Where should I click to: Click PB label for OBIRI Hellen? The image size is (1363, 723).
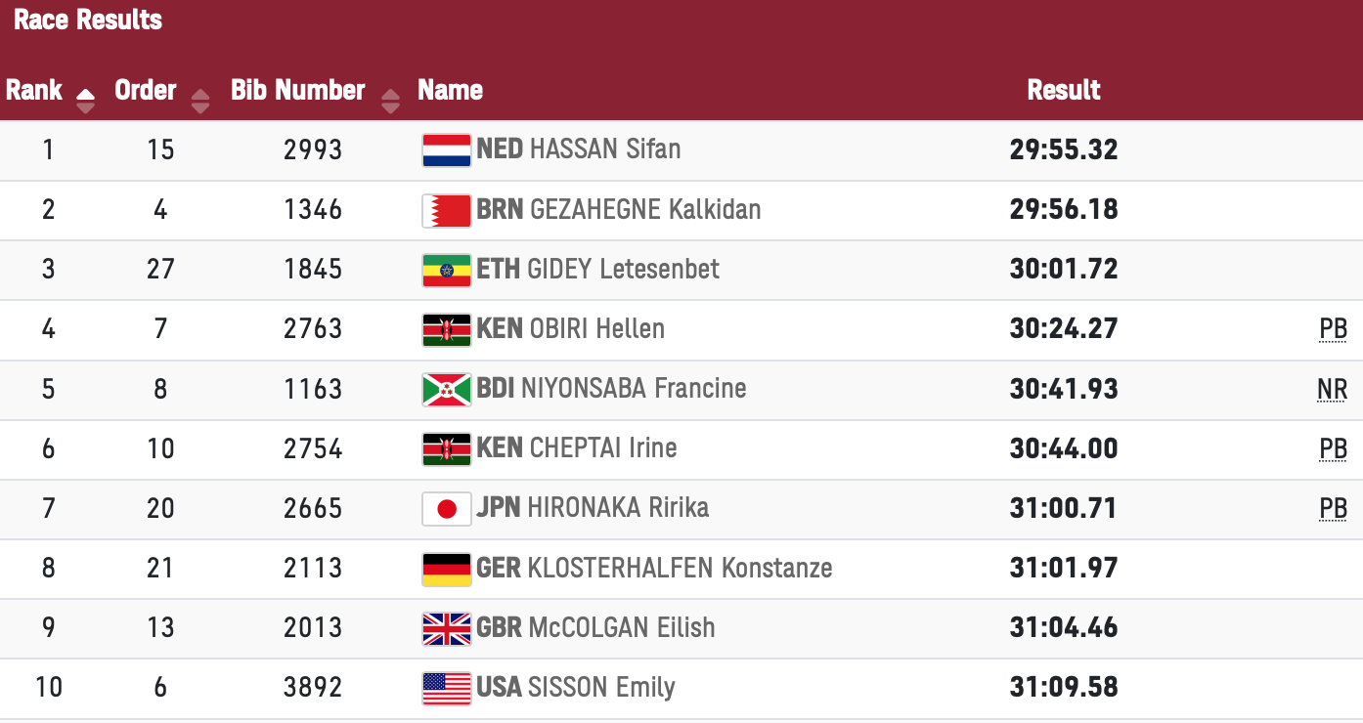coord(1333,329)
